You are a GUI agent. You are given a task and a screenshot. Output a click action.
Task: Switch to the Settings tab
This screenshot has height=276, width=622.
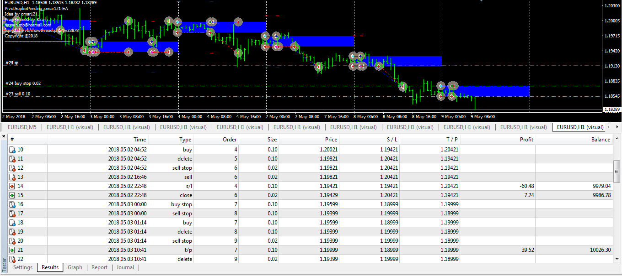coord(22,267)
